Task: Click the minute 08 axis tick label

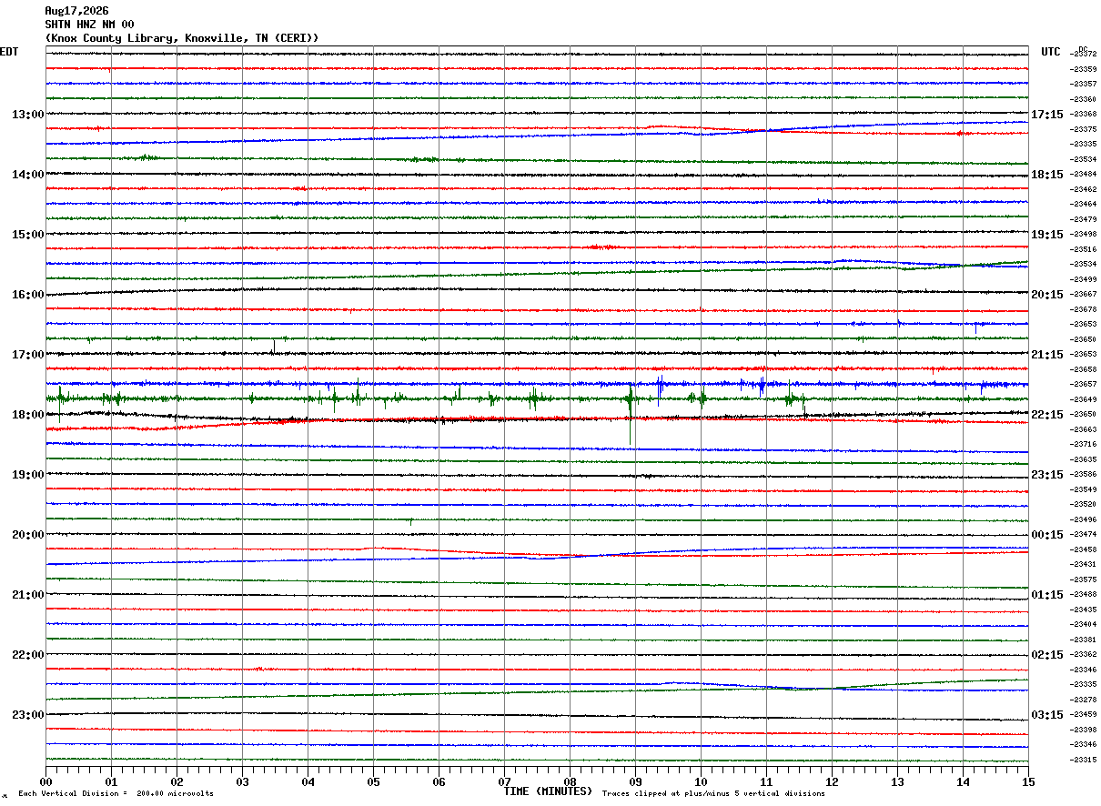Action: tap(570, 781)
